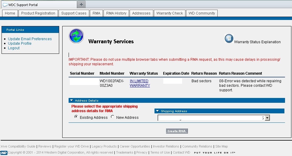The image size is (292, 156).
Task: Switch to the RMA tab
Action: (96, 13)
